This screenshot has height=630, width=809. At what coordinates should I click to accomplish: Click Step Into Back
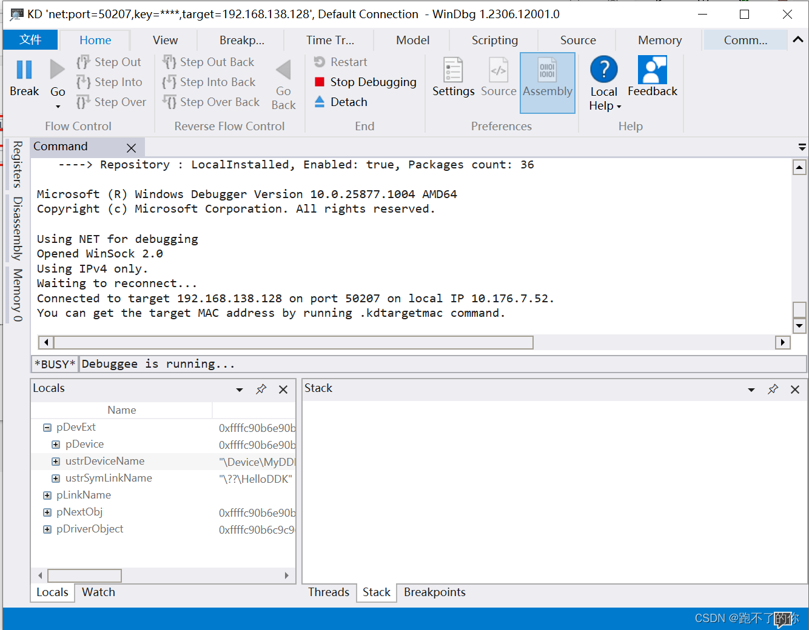pyautogui.click(x=209, y=82)
